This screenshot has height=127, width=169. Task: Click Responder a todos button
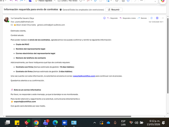pyautogui.click(x=128, y=18)
